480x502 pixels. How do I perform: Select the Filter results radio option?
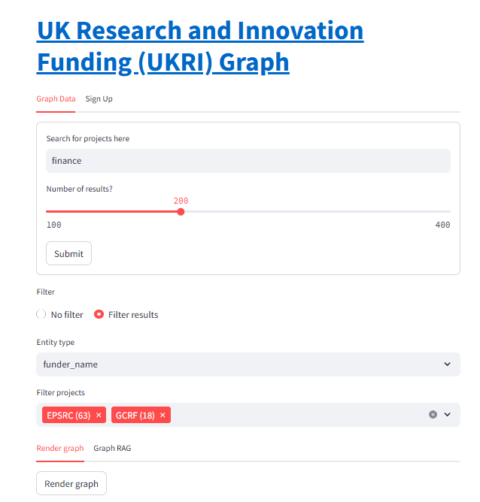[99, 314]
